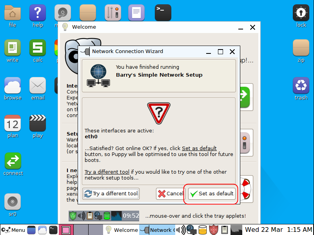The width and height of the screenshot is (314, 235).
Task: Cancel the Network Connection Wizard
Action: click(x=171, y=193)
